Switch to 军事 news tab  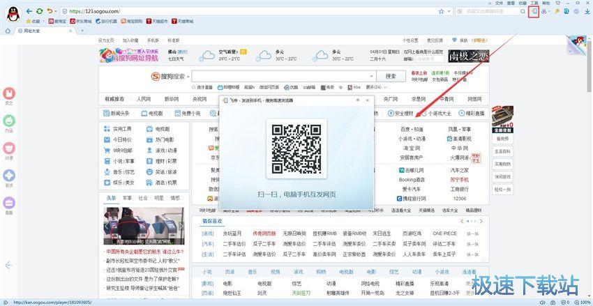click(127, 198)
